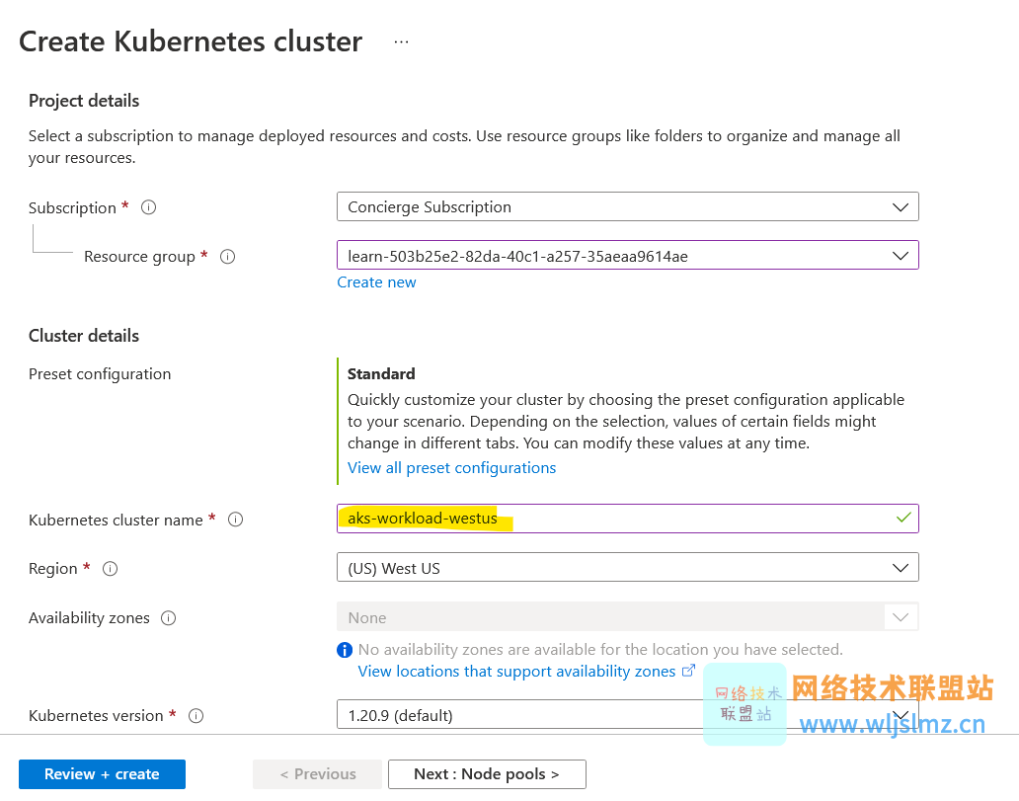Viewport: 1019px width, 801px height.
Task: Click the Previous button
Action: pos(317,774)
